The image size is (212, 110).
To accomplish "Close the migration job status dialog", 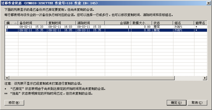I will (x=209, y=3).
